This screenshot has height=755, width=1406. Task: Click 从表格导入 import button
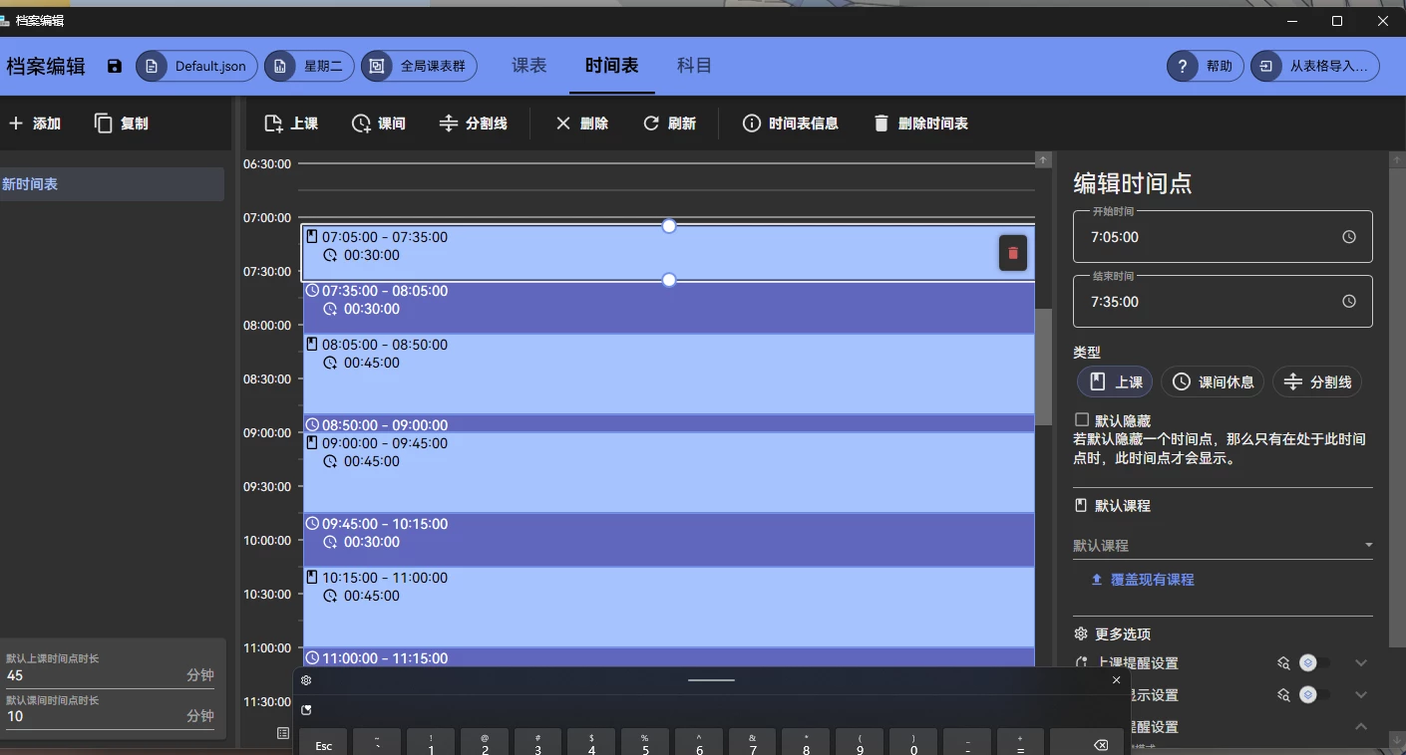pos(1315,67)
